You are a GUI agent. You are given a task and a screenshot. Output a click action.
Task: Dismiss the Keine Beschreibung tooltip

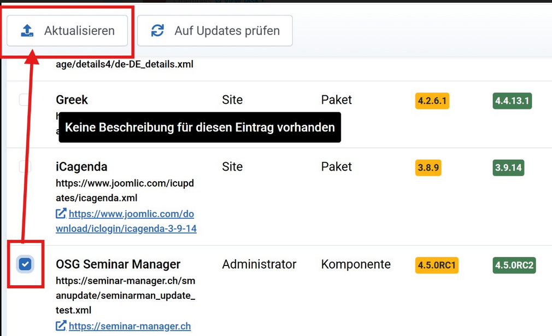pos(199,127)
